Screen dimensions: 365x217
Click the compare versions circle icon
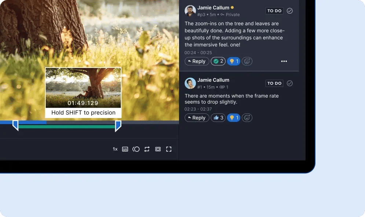(x=136, y=149)
